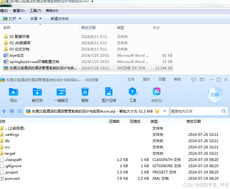Click the 扫描 scan hexagon button
Image resolution: width=230 pixels, height=189 pixels.
pos(215,95)
